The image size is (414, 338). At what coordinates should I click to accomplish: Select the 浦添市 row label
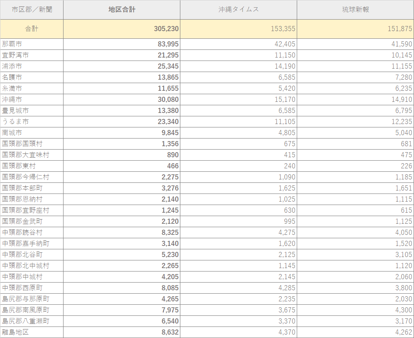click(x=12, y=66)
